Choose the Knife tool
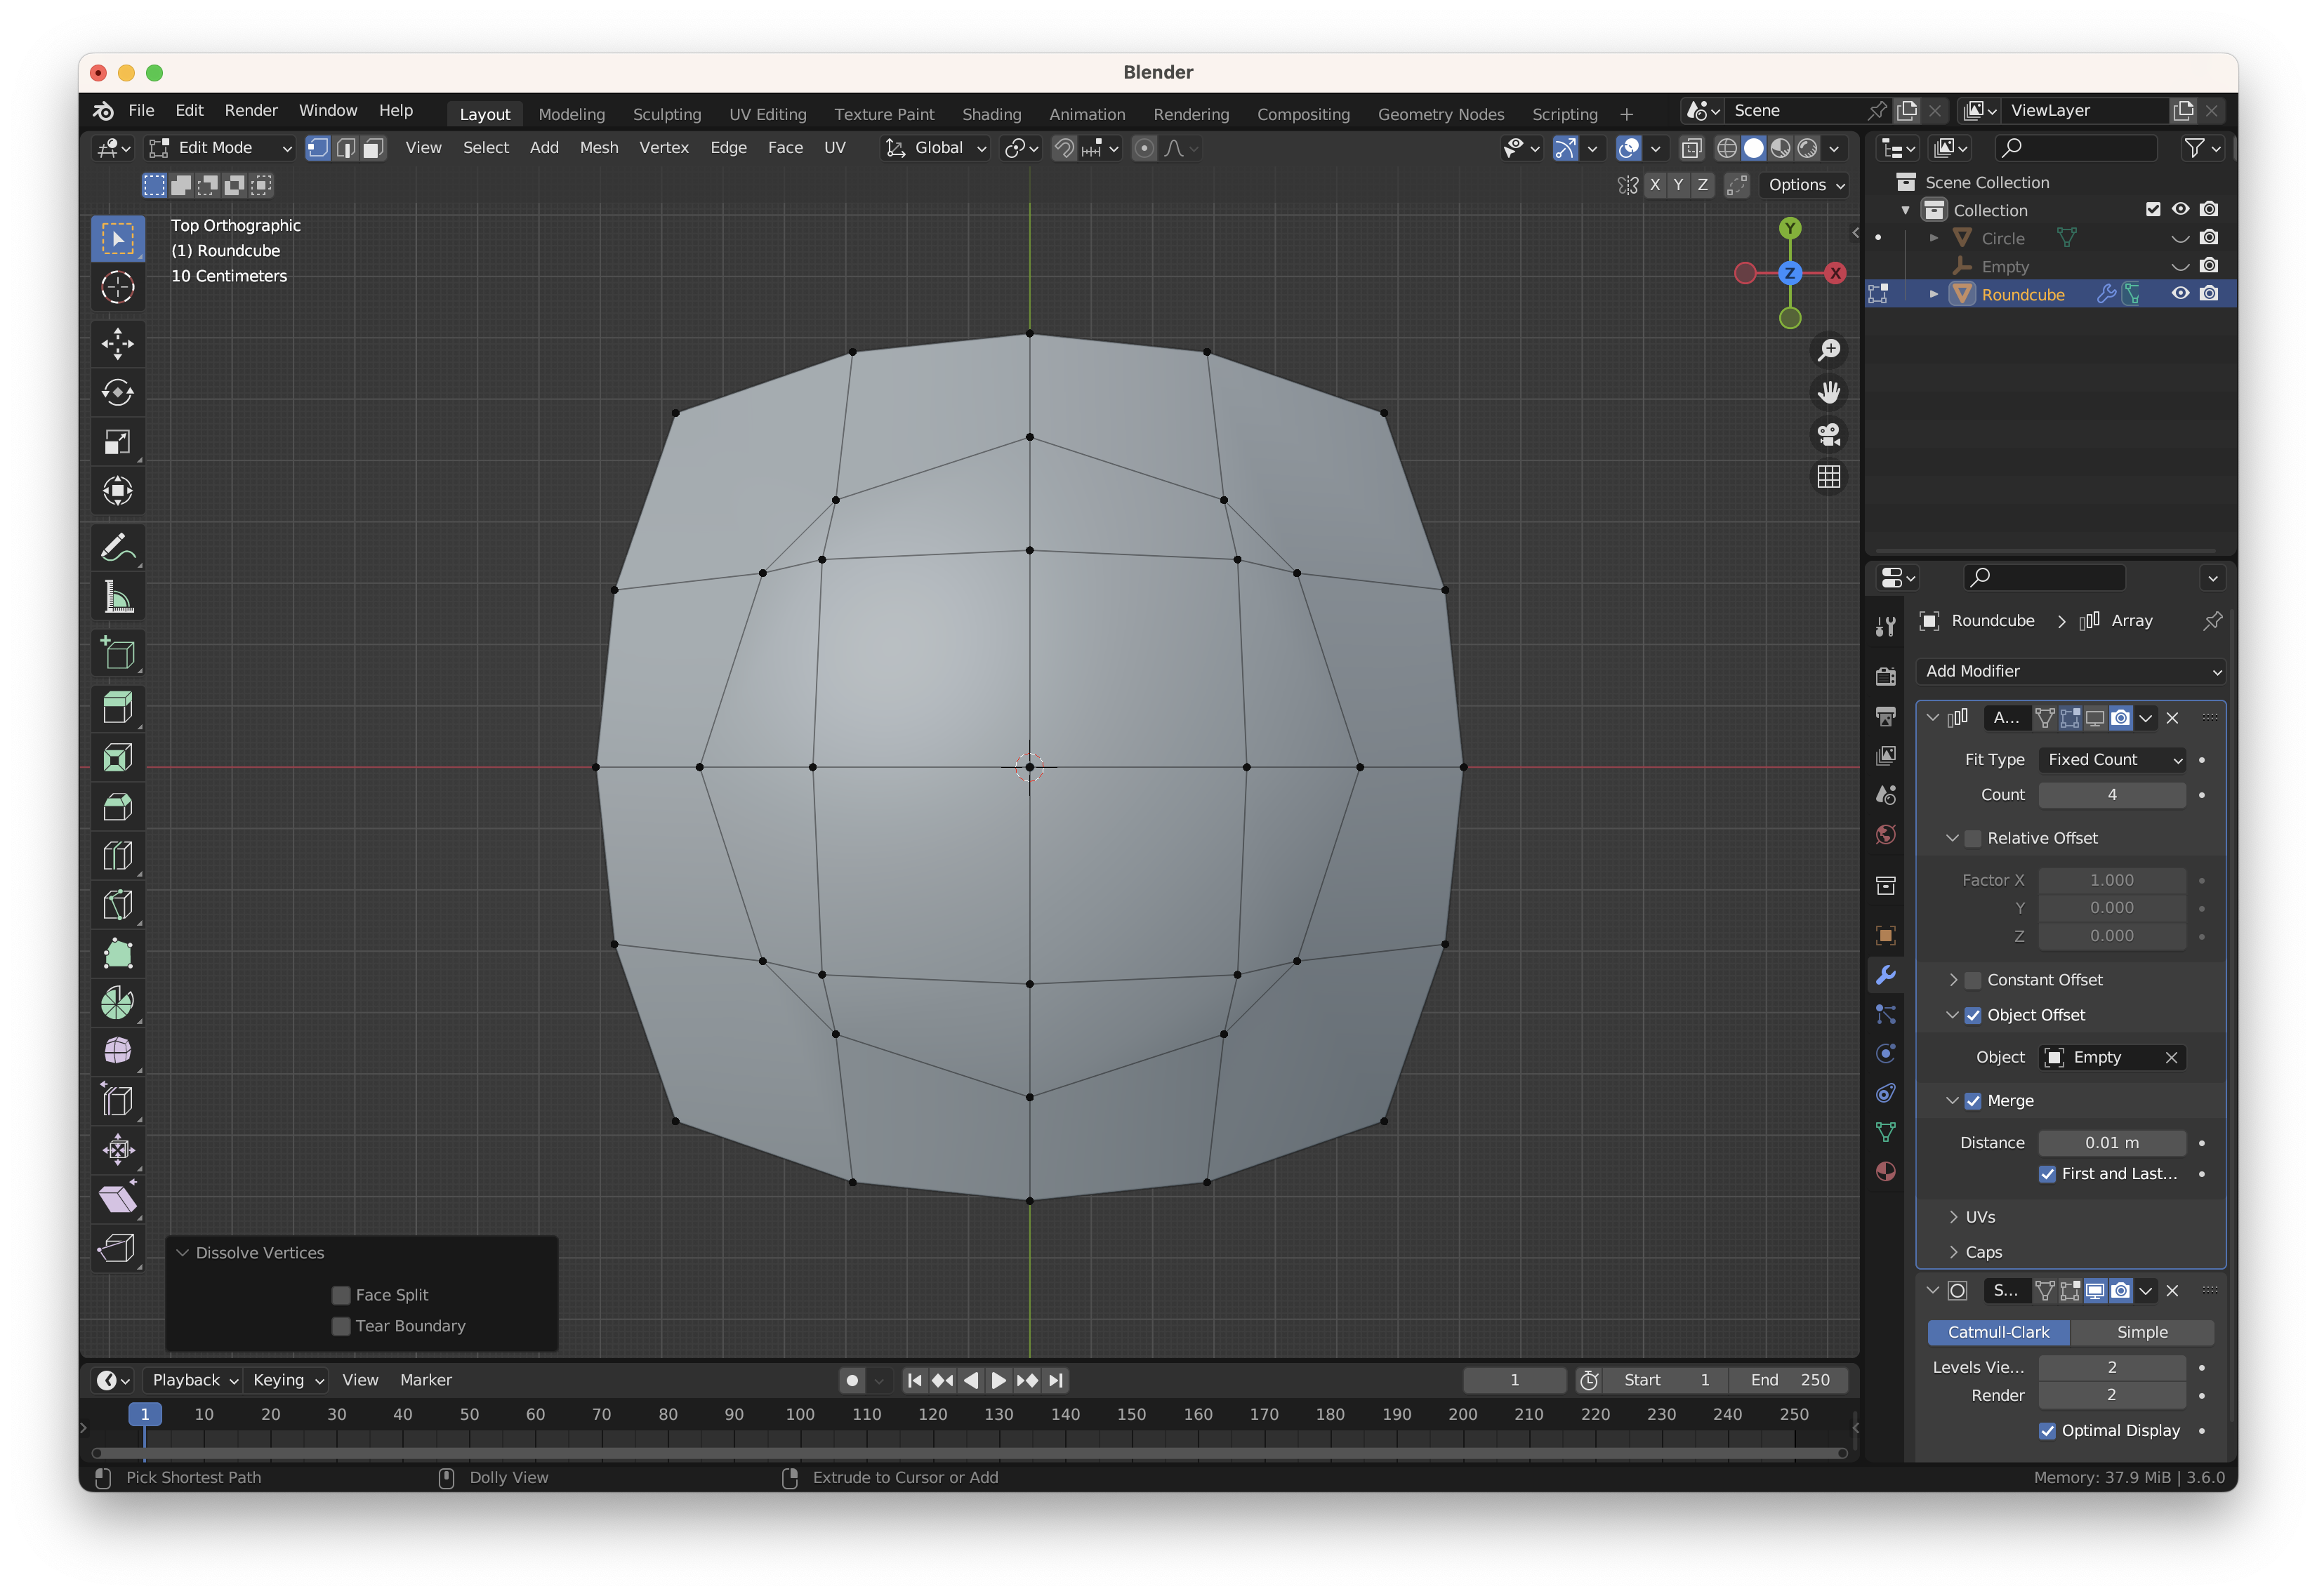The width and height of the screenshot is (2317, 1596). [x=118, y=904]
